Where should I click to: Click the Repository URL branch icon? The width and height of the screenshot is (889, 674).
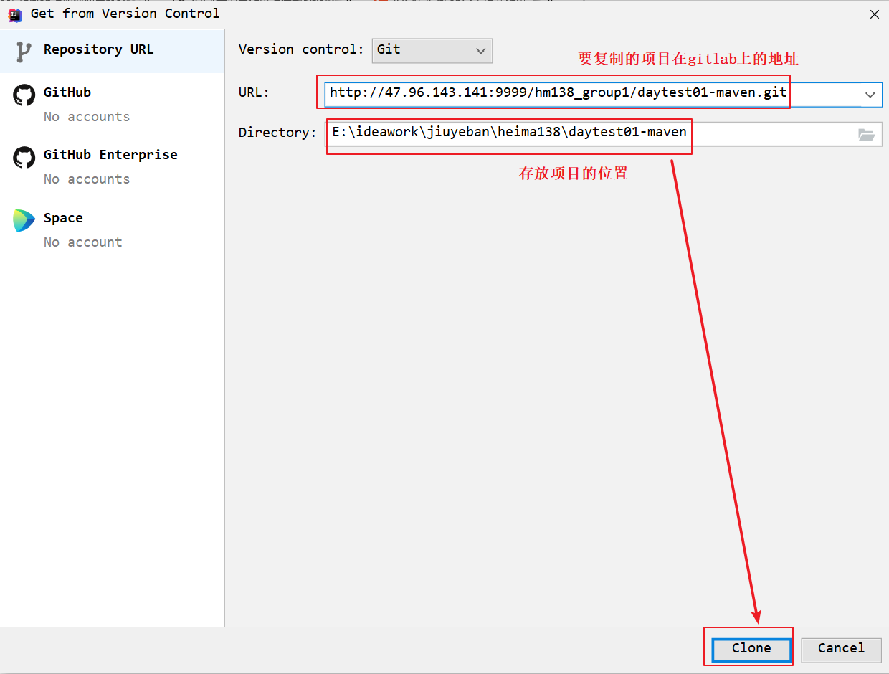pyautogui.click(x=24, y=51)
